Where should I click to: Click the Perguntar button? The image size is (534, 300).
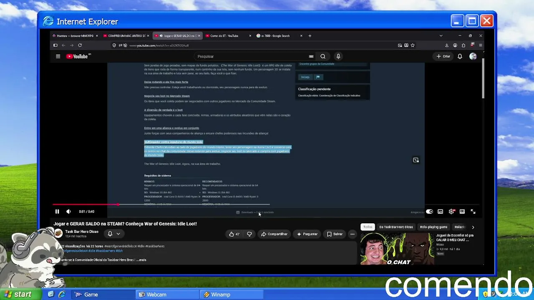[307, 234]
